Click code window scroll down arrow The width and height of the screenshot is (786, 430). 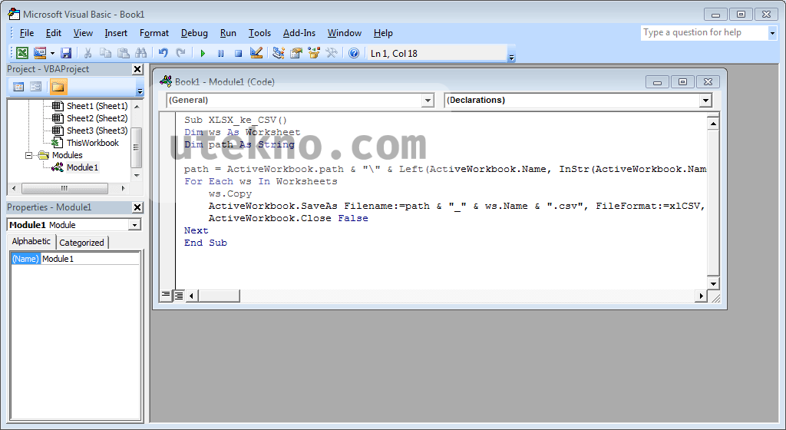[713, 283]
